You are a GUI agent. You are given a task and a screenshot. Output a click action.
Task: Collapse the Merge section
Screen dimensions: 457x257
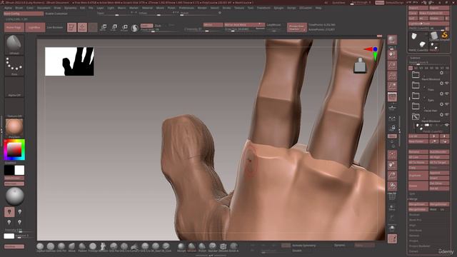point(413,199)
